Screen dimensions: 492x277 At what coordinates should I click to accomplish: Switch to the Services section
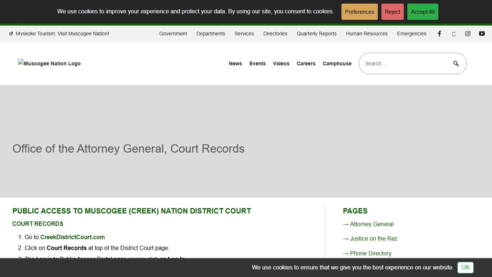click(244, 34)
